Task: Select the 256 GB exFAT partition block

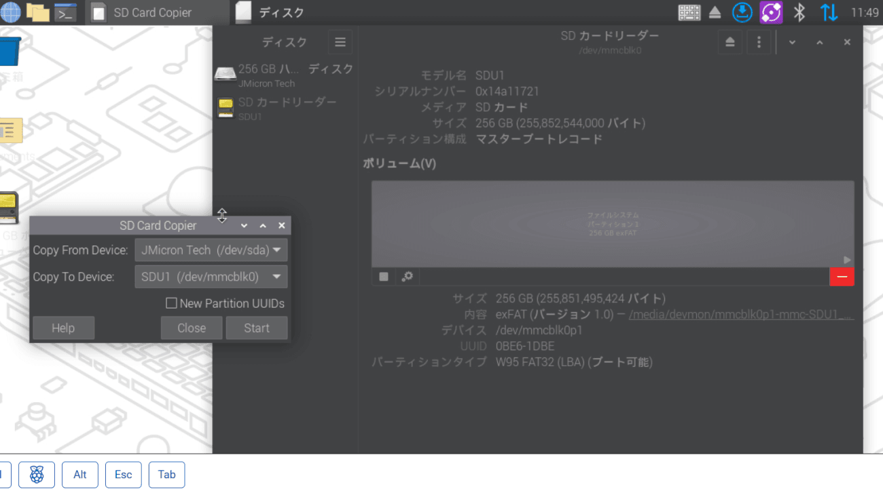Action: [612, 224]
